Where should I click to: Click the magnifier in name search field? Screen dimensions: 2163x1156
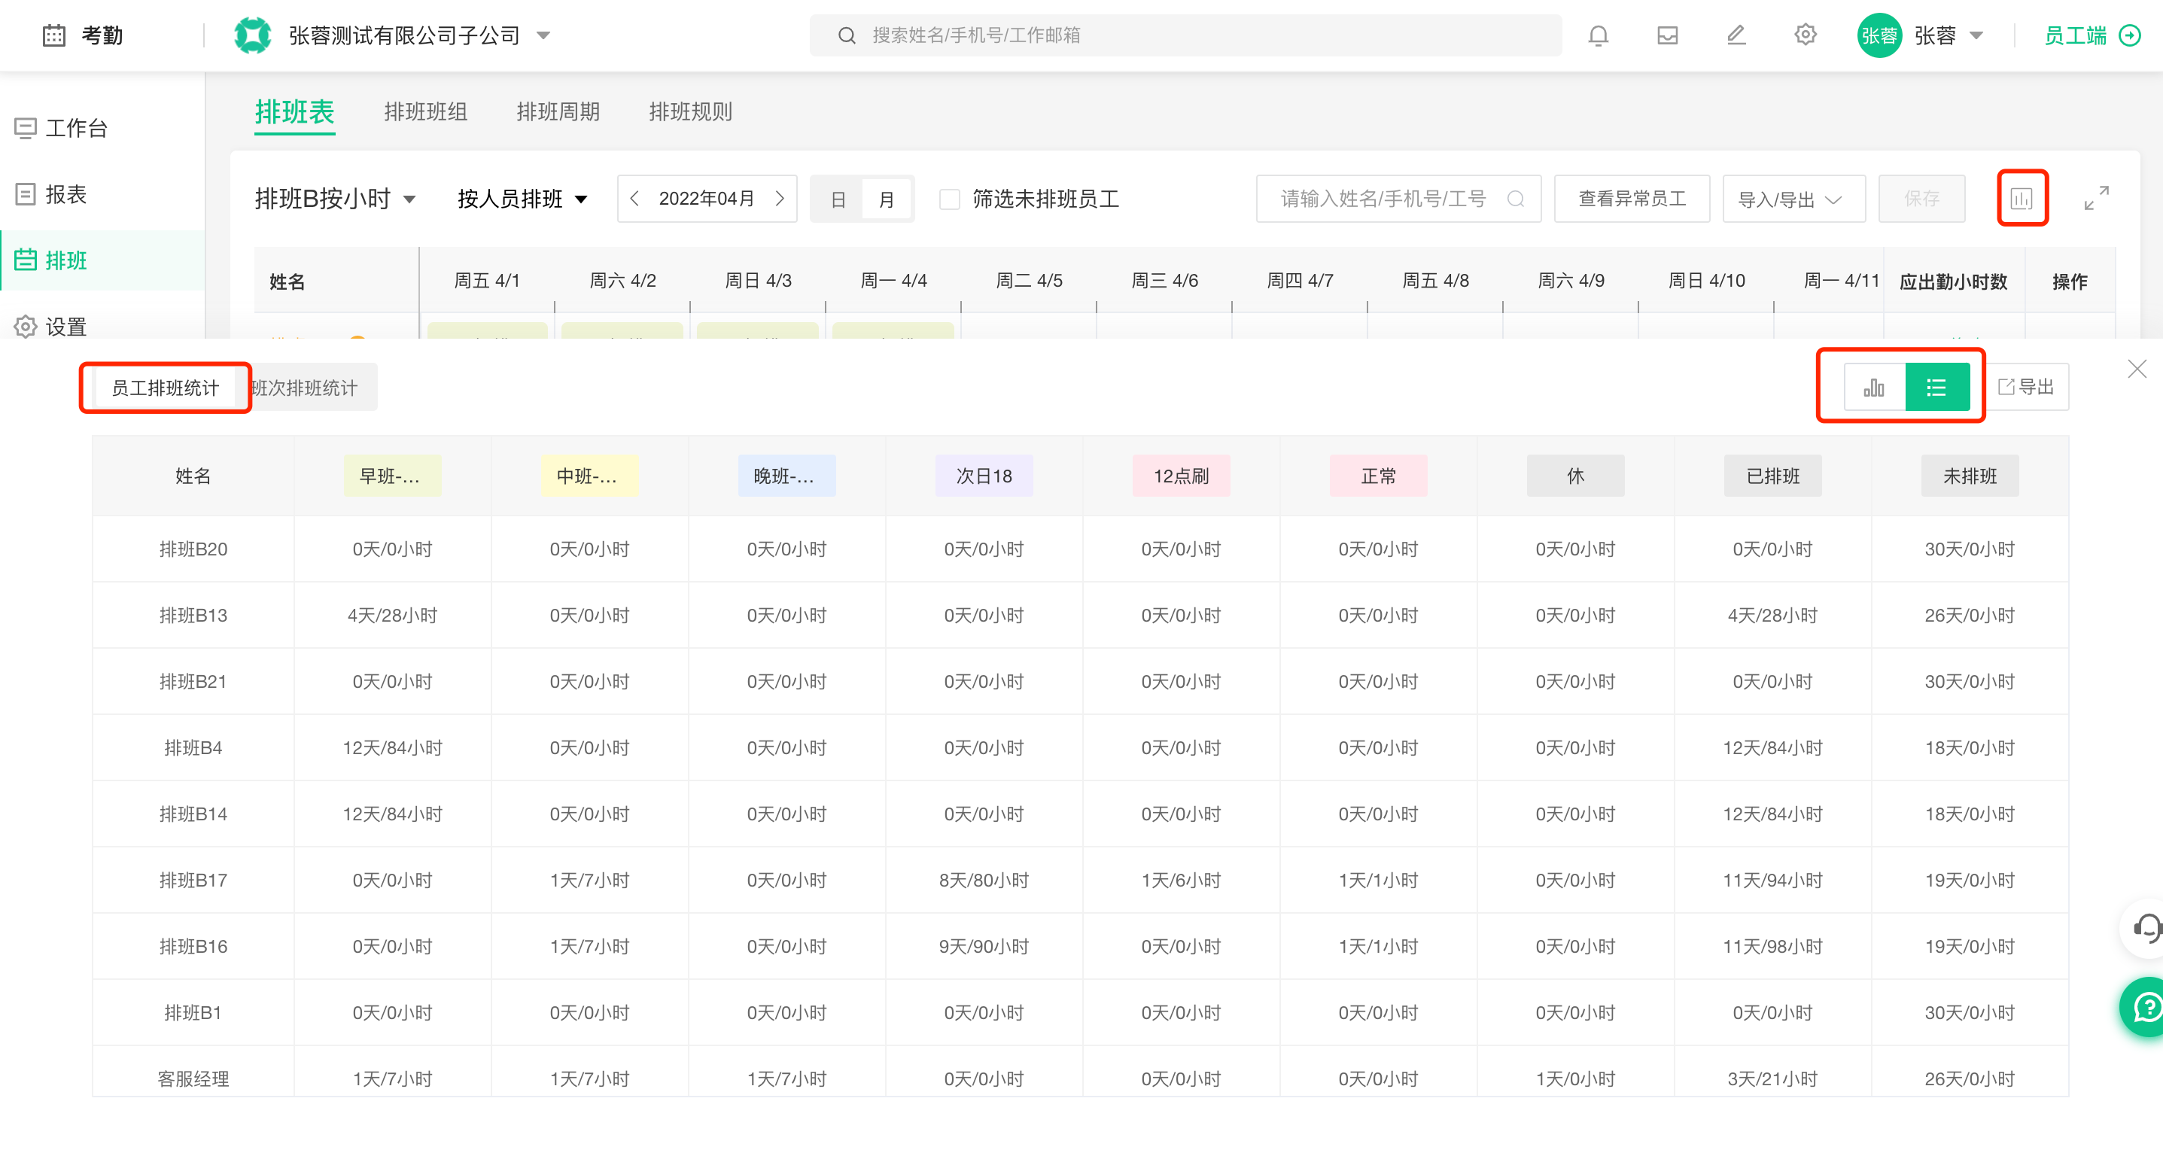(x=1515, y=198)
